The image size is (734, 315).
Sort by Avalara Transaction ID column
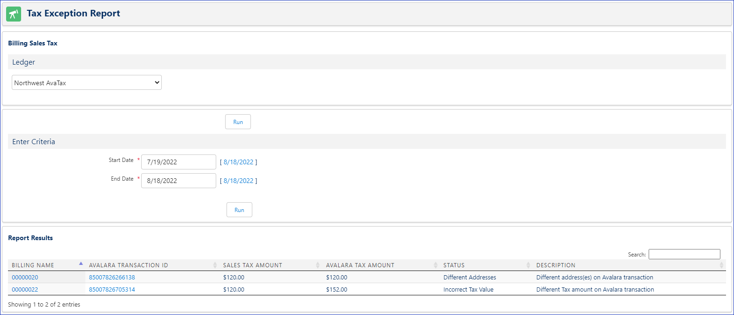152,265
